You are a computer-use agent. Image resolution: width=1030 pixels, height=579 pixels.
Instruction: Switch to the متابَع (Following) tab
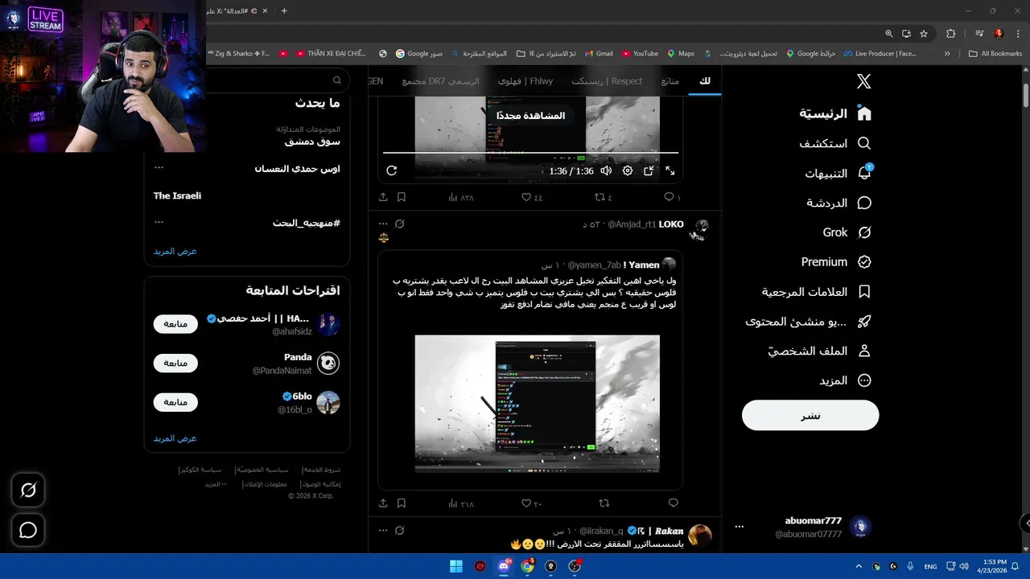[x=669, y=81]
